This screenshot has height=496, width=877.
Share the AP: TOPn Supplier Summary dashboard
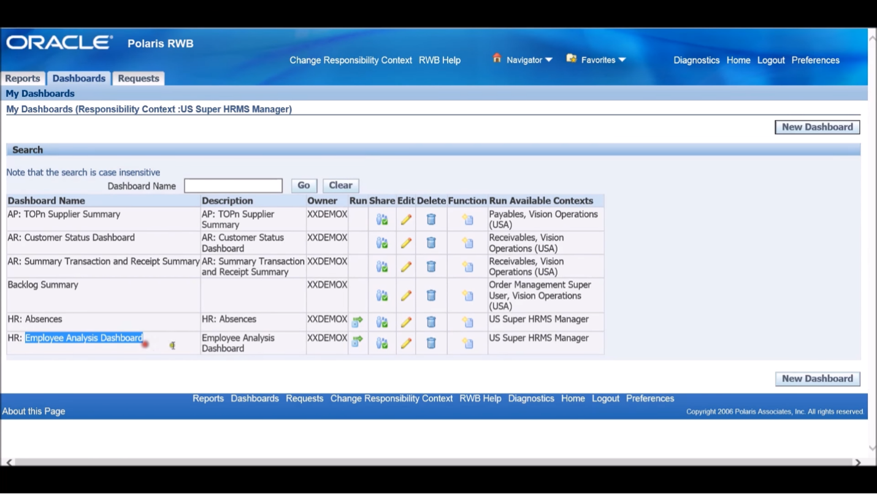click(382, 219)
